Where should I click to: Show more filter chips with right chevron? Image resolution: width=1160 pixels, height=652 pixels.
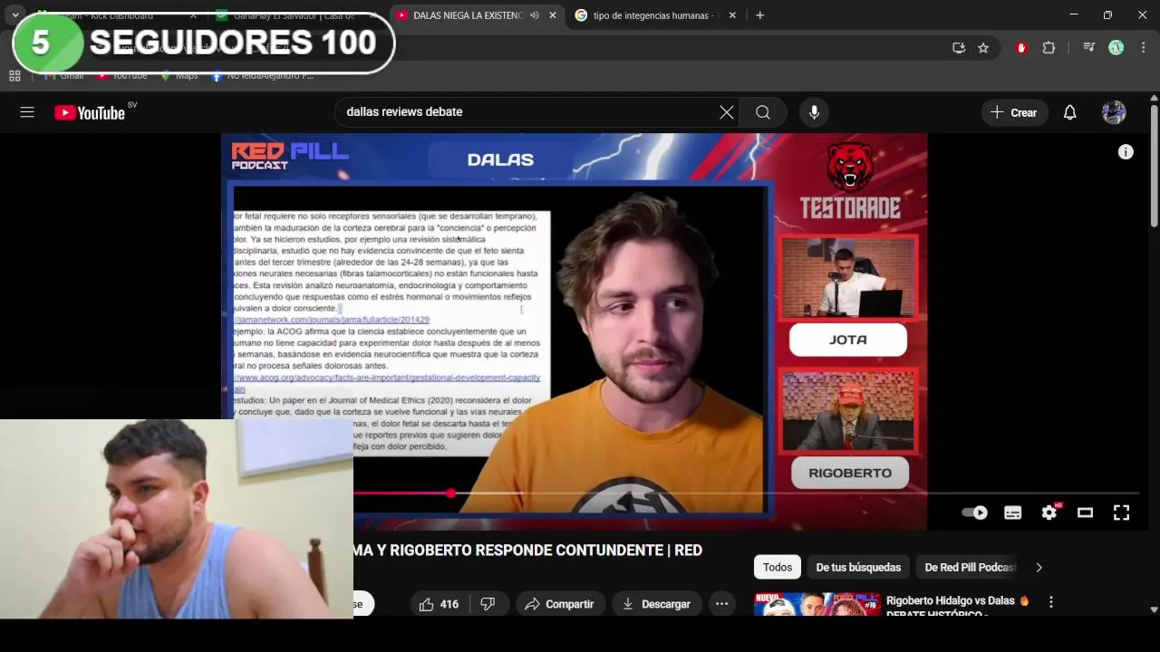pyautogui.click(x=1039, y=568)
